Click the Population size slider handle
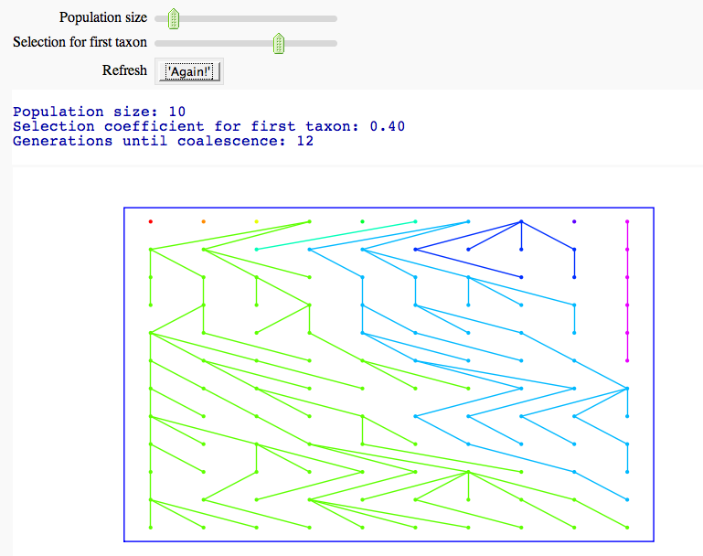 click(173, 18)
